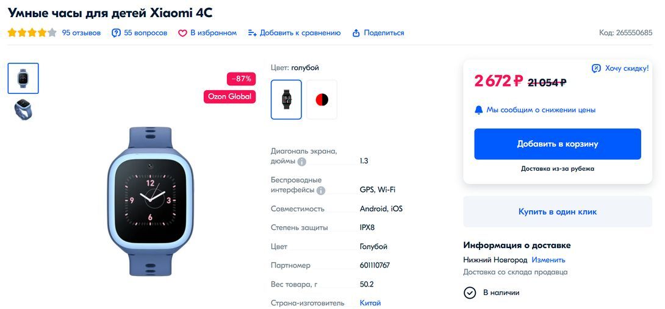Select the black watch color option
The width and height of the screenshot is (665, 309).
[x=286, y=99]
